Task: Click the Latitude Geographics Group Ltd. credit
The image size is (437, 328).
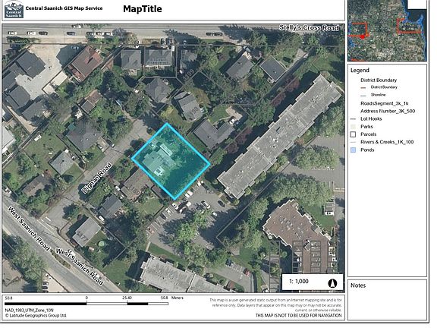Action: 36,316
